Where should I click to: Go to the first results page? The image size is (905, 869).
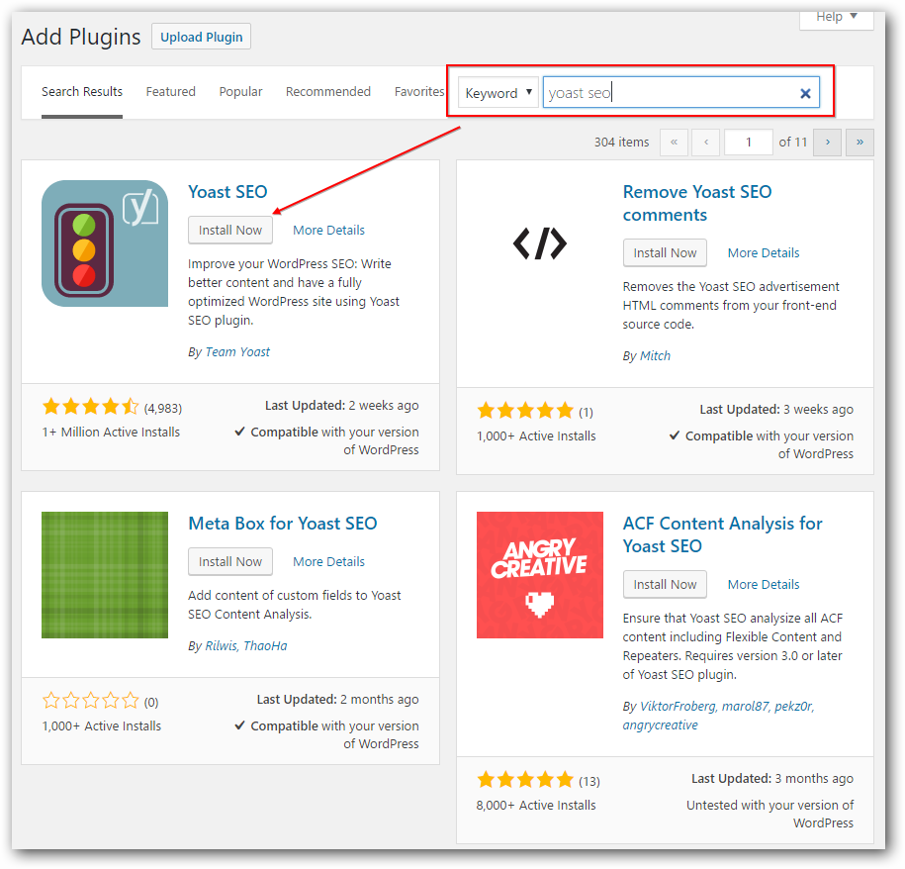pyautogui.click(x=674, y=143)
